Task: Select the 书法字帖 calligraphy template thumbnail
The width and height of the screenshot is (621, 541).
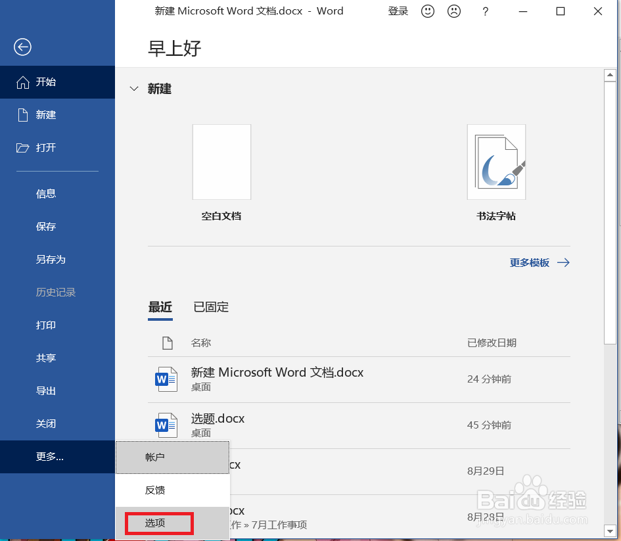Action: [x=496, y=162]
